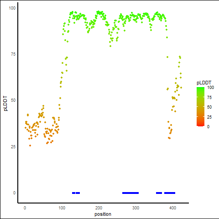Click the blue bar segment near position 130
The height and width of the screenshot is (219, 219).
point(73,193)
